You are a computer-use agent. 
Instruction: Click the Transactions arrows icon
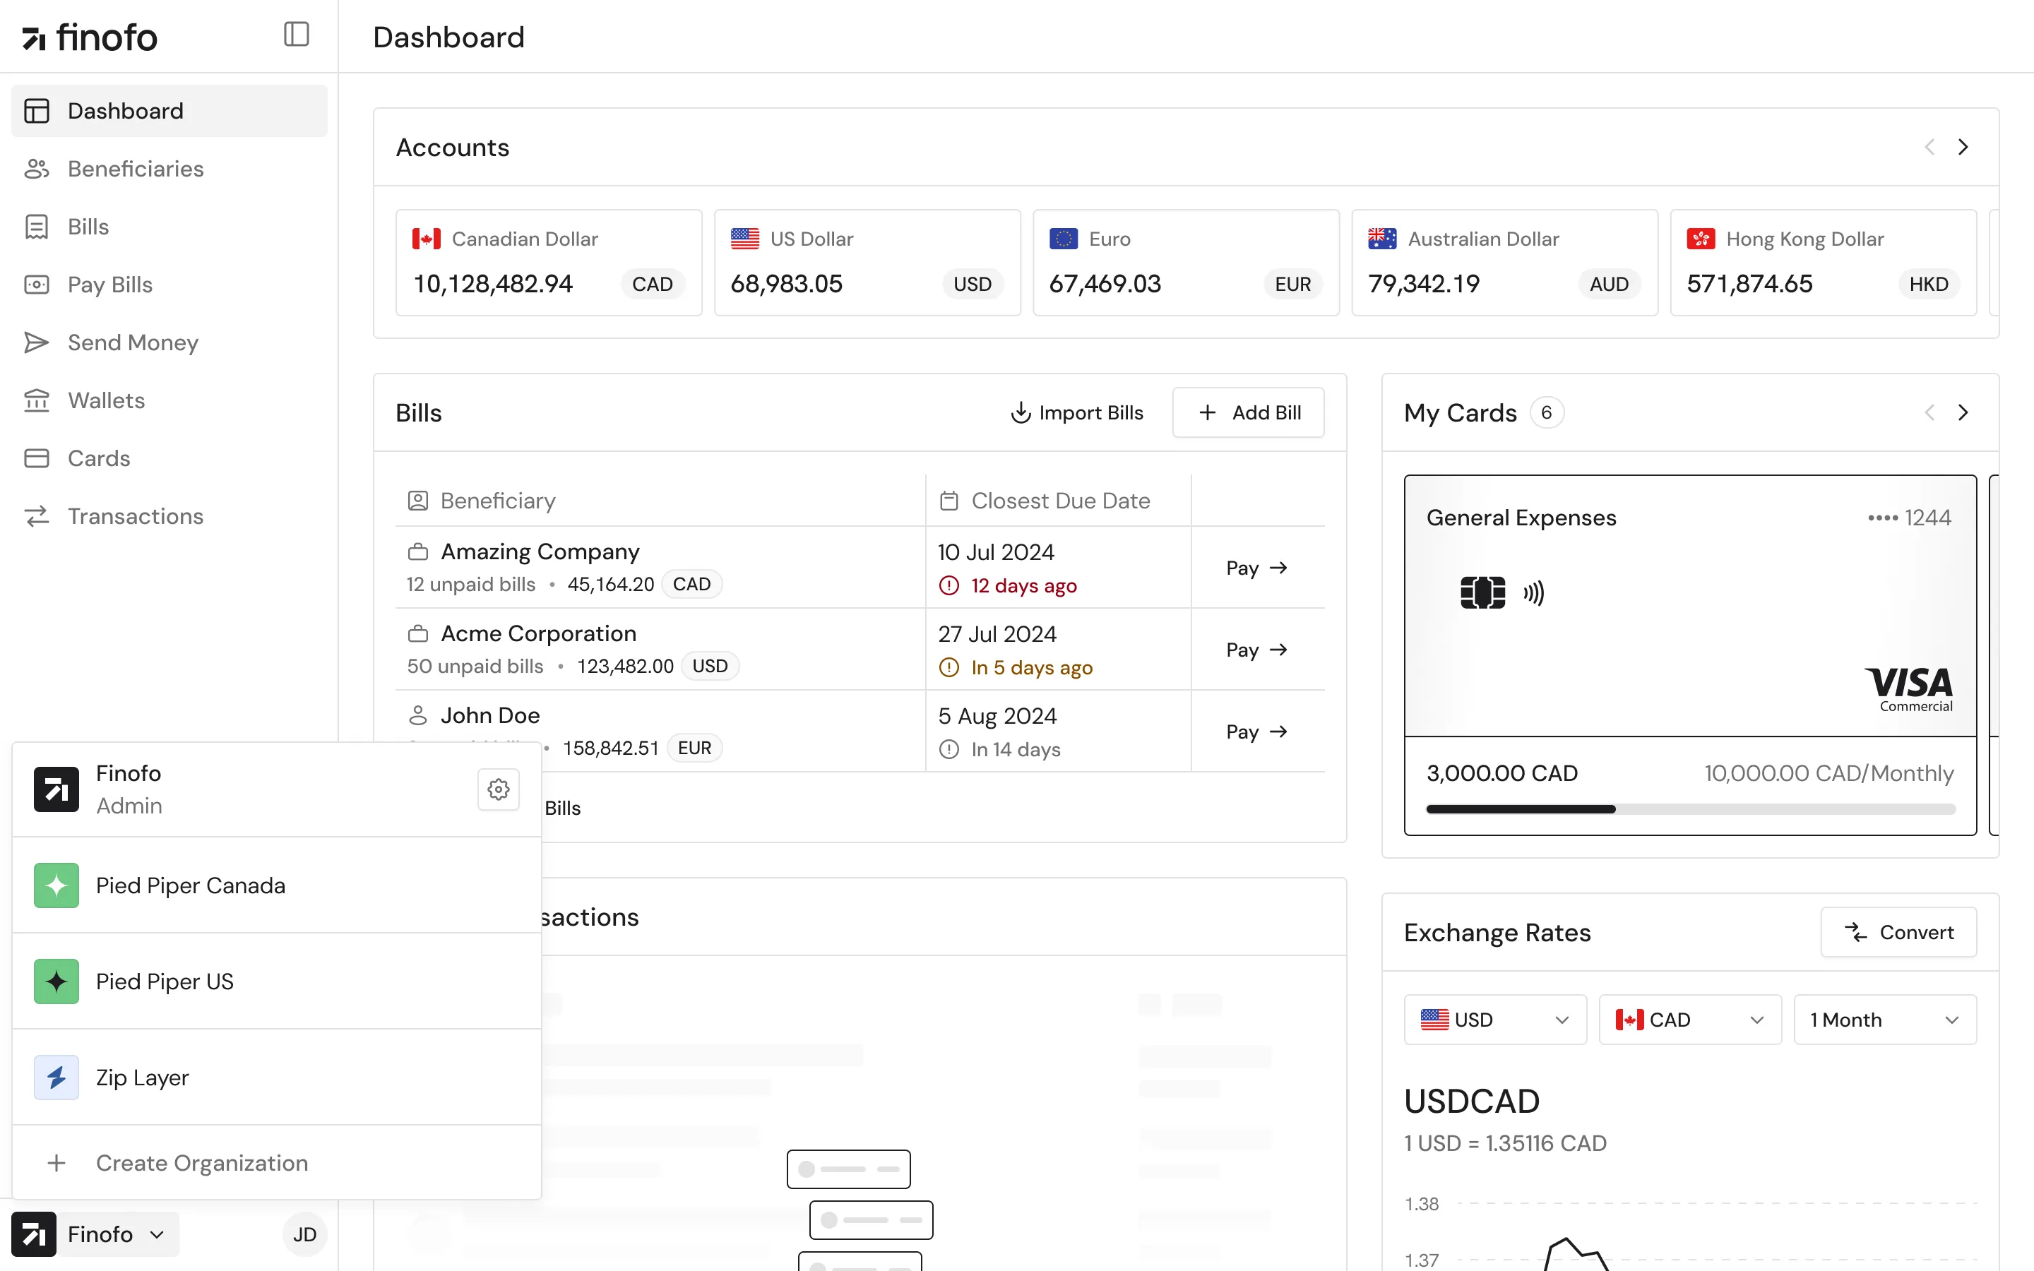pos(36,516)
